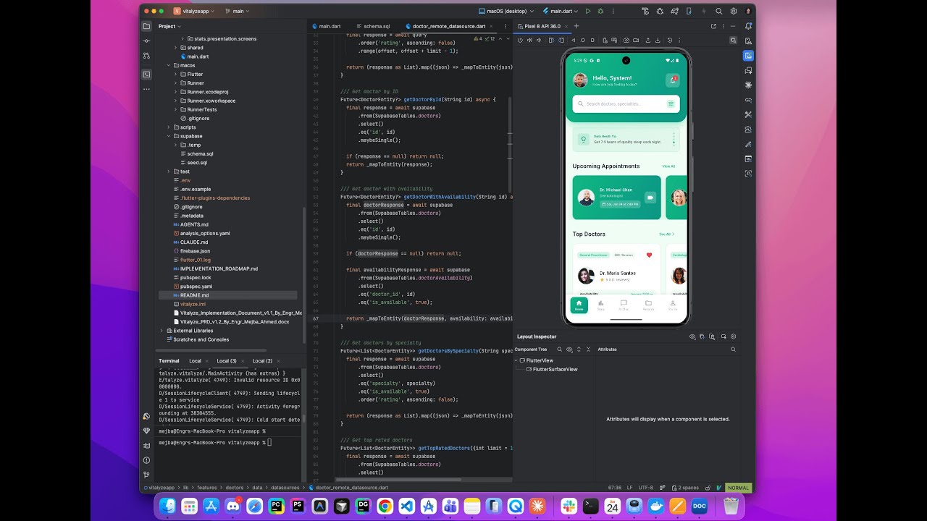Click app search filter button

671,103
